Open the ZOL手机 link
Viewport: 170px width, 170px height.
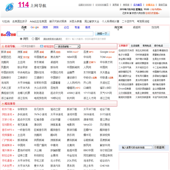pos(72,161)
